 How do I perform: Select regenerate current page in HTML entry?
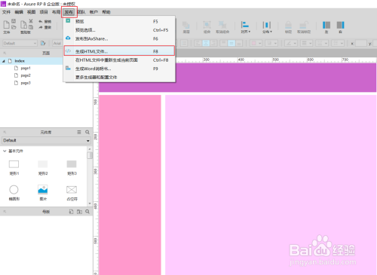[x=119, y=60]
